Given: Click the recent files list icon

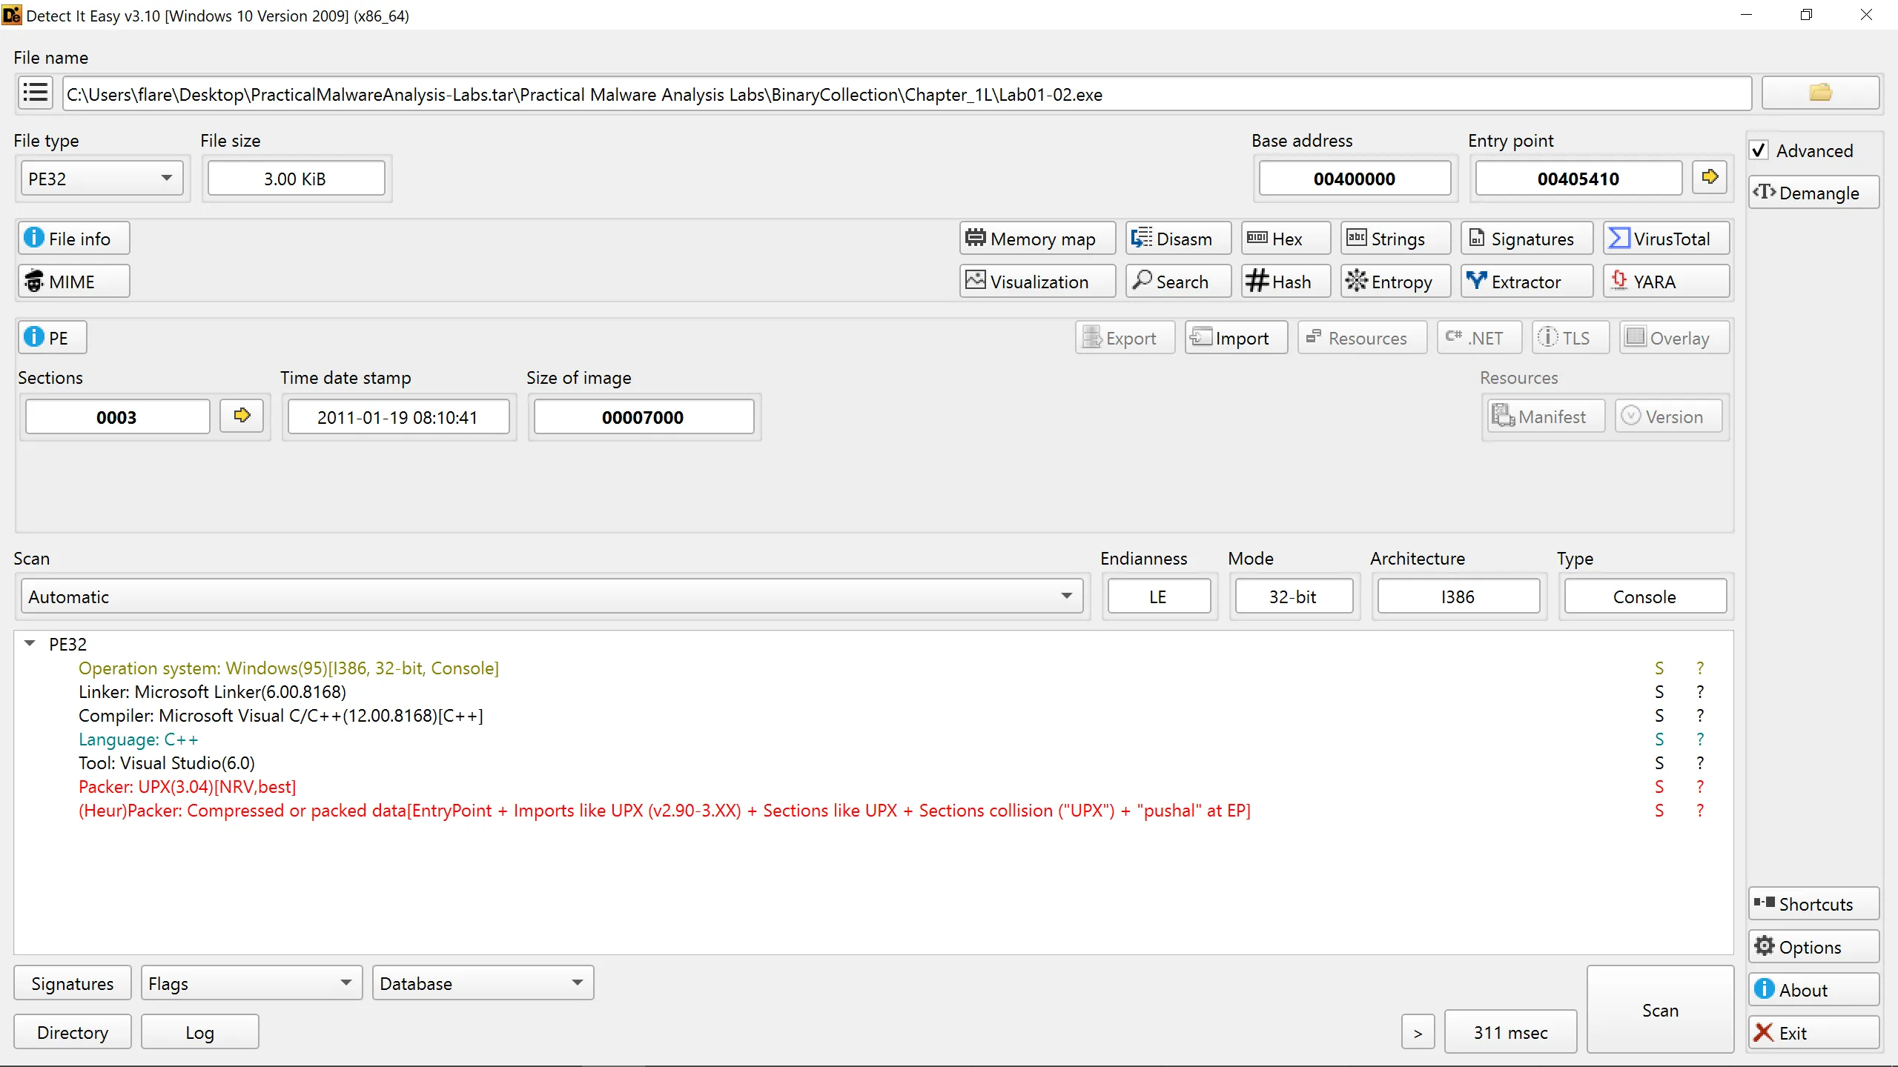Looking at the screenshot, I should pos(35,93).
